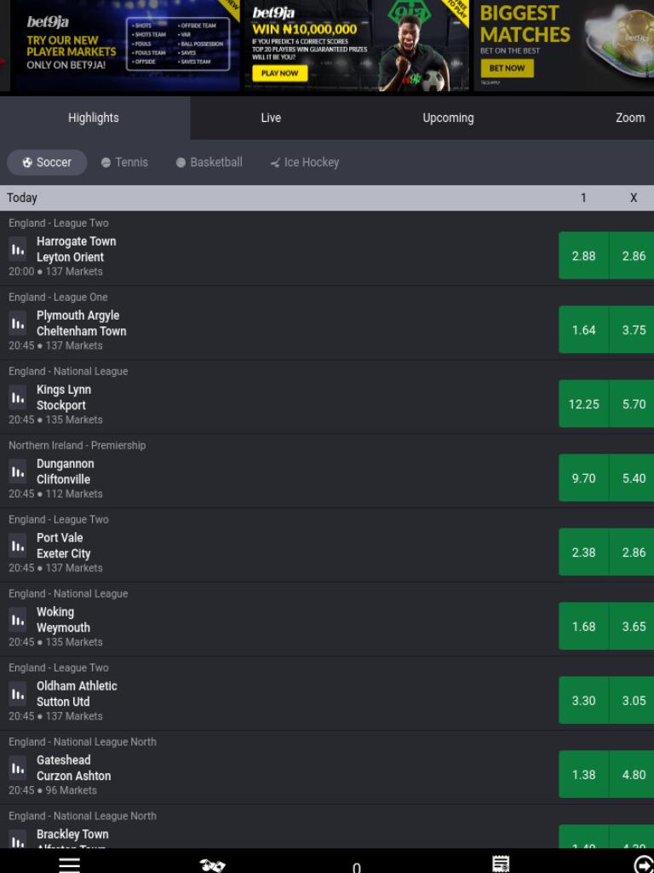Select the Ice Hockey sport filter
The height and width of the screenshot is (873, 654).
(304, 162)
